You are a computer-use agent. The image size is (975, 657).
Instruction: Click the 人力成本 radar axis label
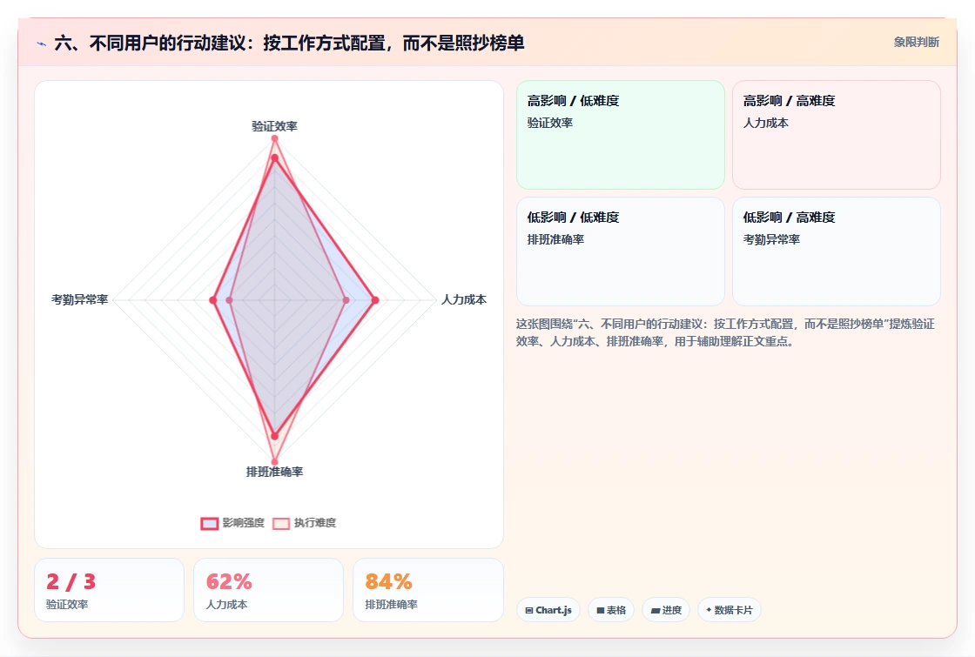pyautogui.click(x=464, y=299)
